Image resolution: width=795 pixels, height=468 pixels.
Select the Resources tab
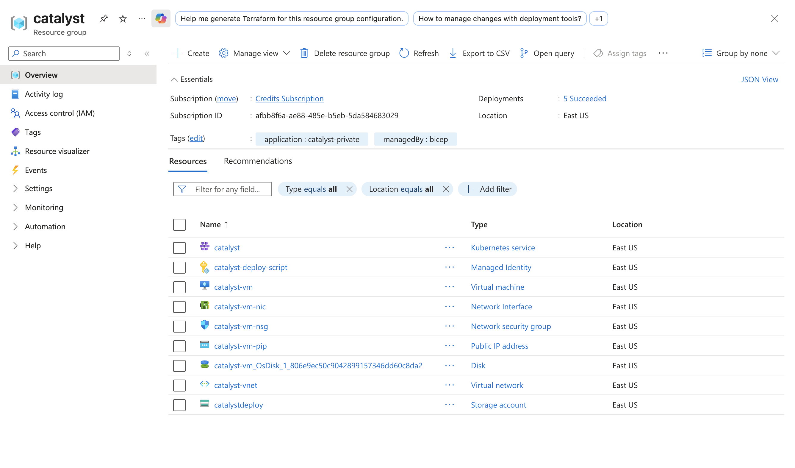188,161
